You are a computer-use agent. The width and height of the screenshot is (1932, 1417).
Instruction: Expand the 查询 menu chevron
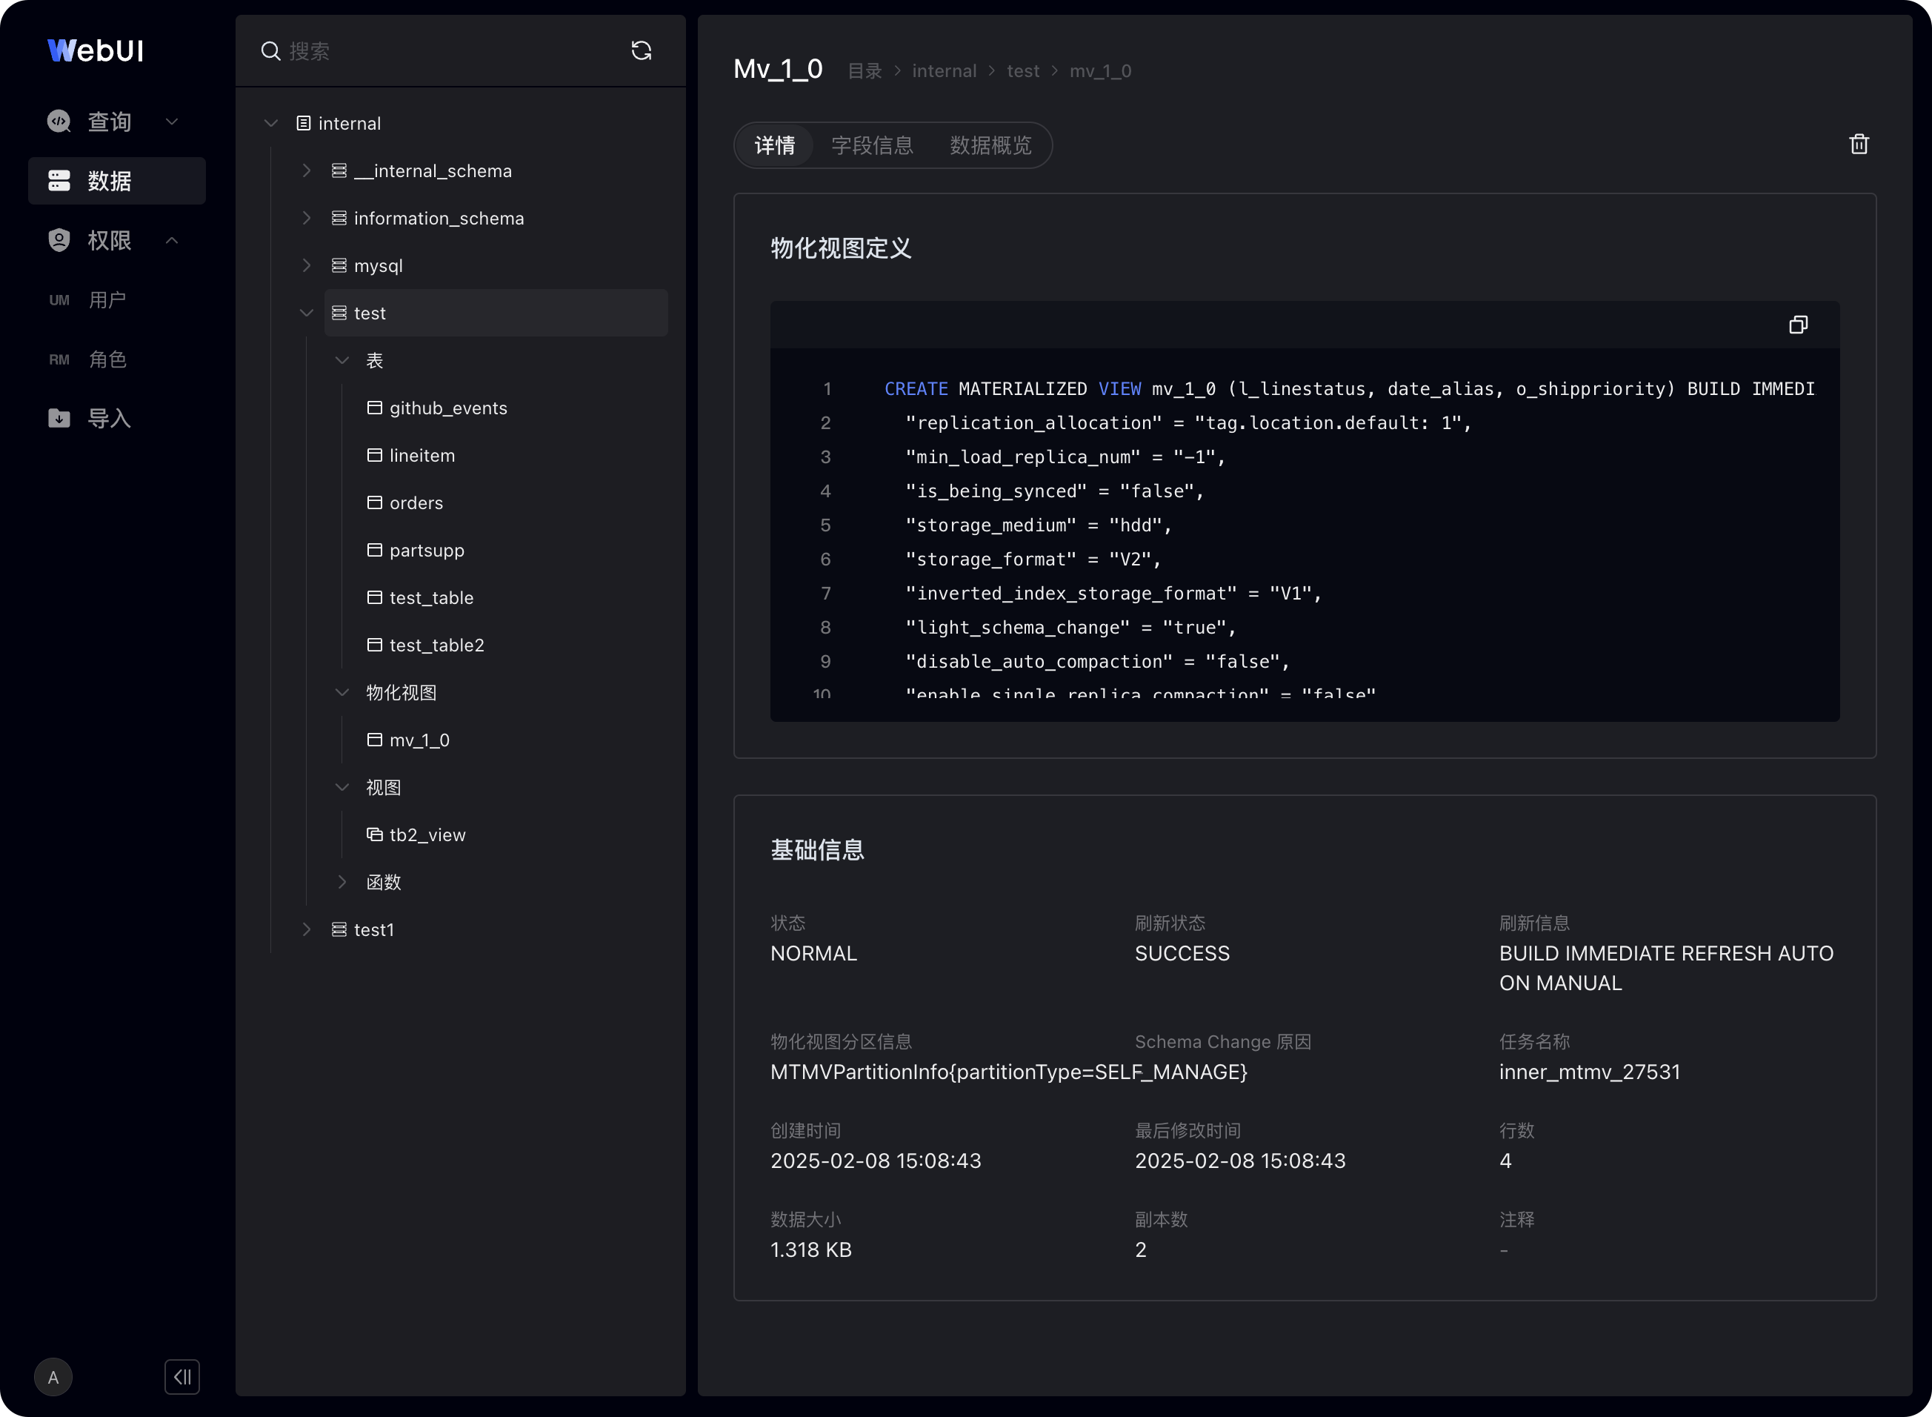tap(171, 121)
